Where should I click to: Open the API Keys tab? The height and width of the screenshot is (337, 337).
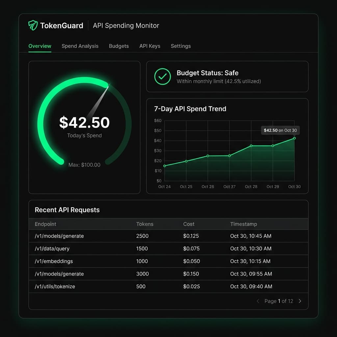(150, 46)
